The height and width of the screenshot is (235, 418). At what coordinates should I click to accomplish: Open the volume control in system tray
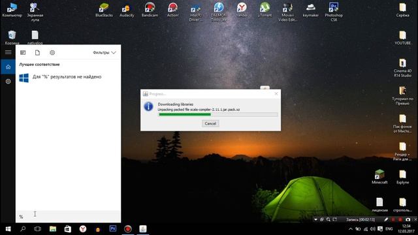(373, 229)
